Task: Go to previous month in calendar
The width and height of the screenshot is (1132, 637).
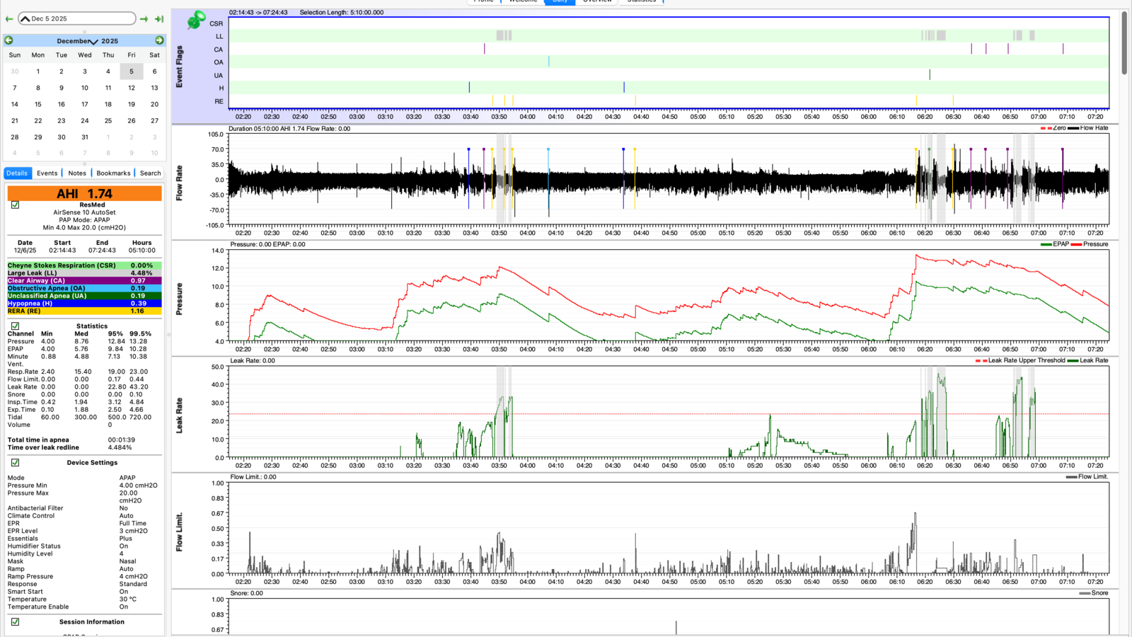Action: [x=8, y=40]
